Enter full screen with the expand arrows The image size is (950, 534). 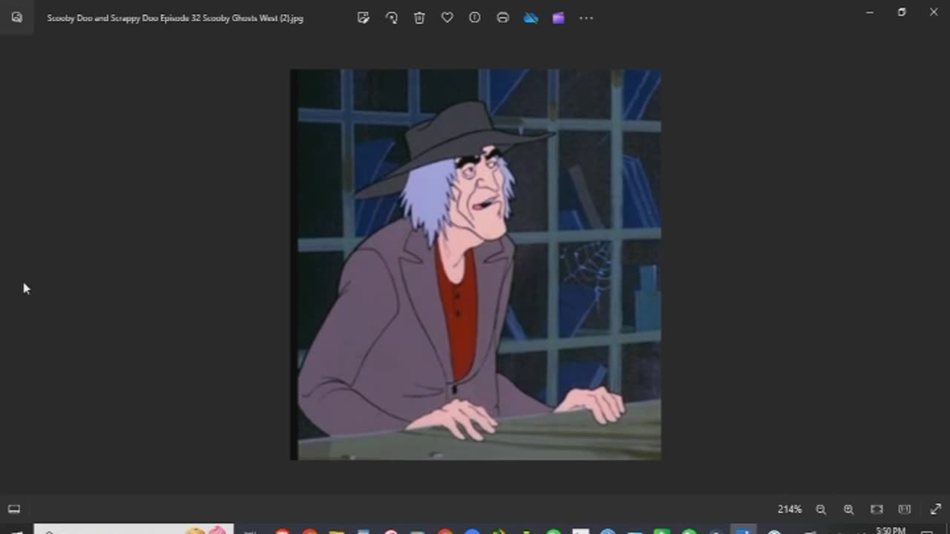point(935,510)
